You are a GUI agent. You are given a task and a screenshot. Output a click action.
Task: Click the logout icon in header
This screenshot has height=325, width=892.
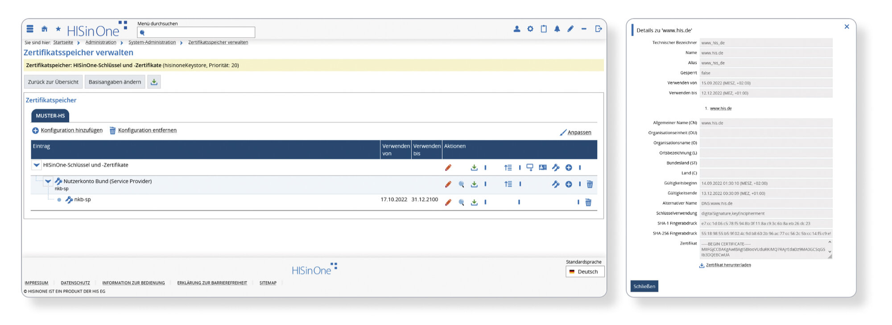[x=598, y=29]
